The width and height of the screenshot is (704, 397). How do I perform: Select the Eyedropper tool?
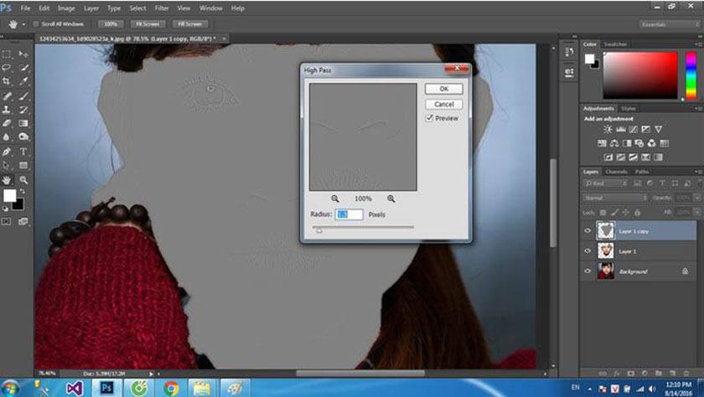23,81
